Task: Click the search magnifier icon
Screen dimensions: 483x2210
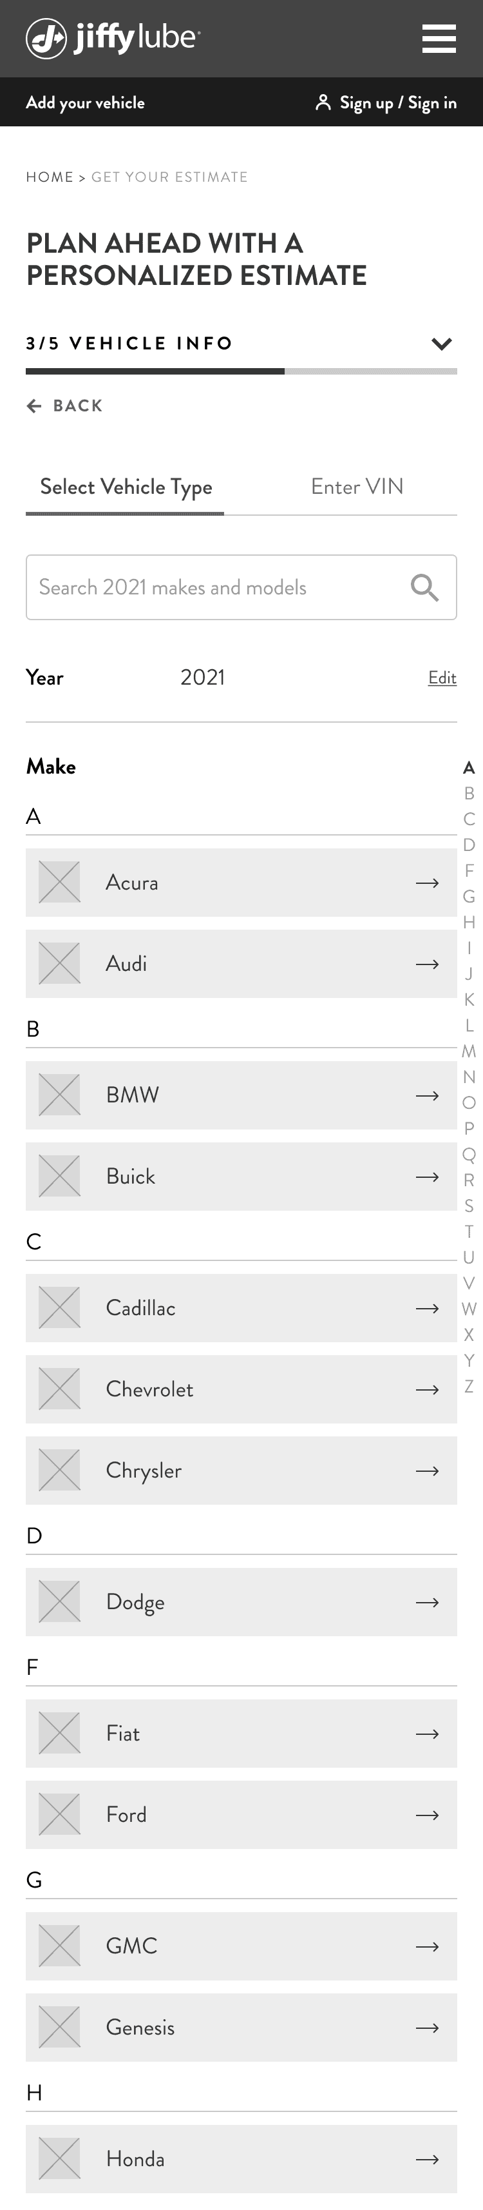Action: click(424, 588)
